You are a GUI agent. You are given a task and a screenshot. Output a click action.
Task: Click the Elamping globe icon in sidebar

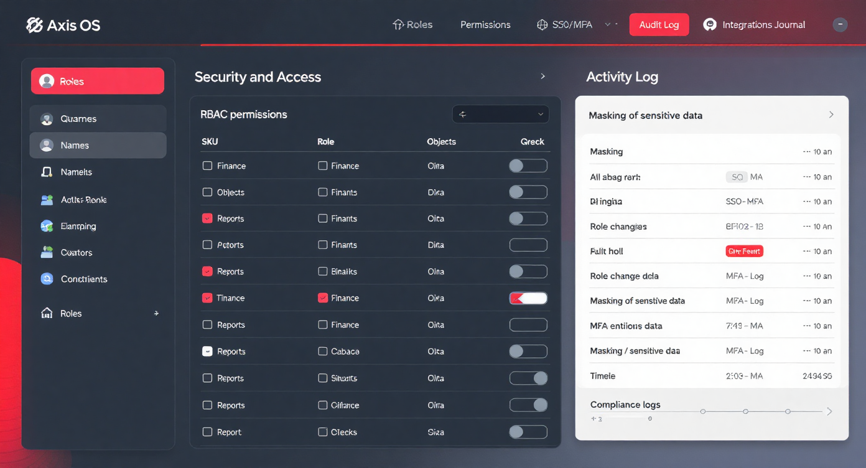(47, 227)
